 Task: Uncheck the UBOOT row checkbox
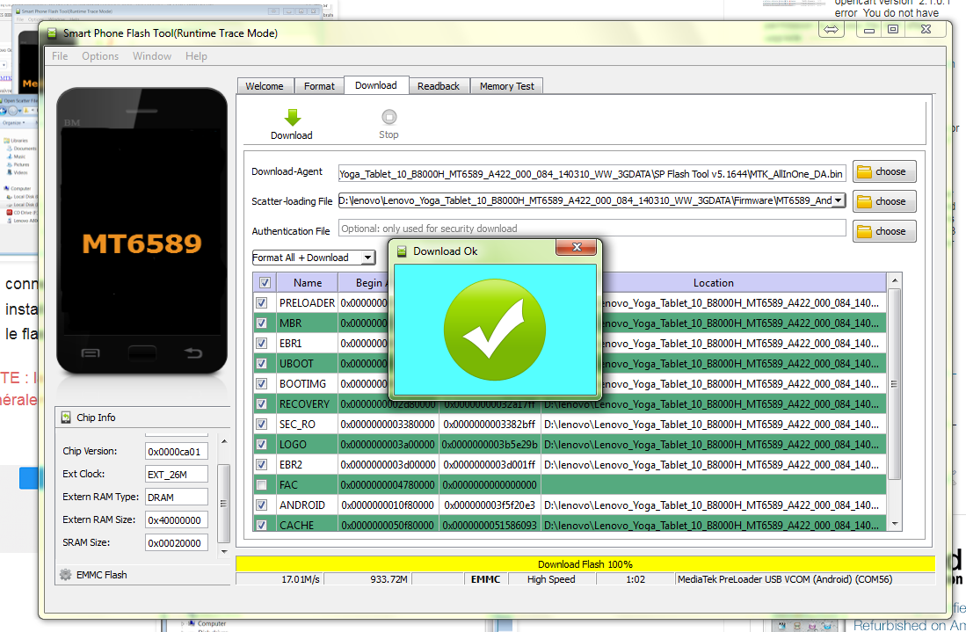[x=262, y=363]
